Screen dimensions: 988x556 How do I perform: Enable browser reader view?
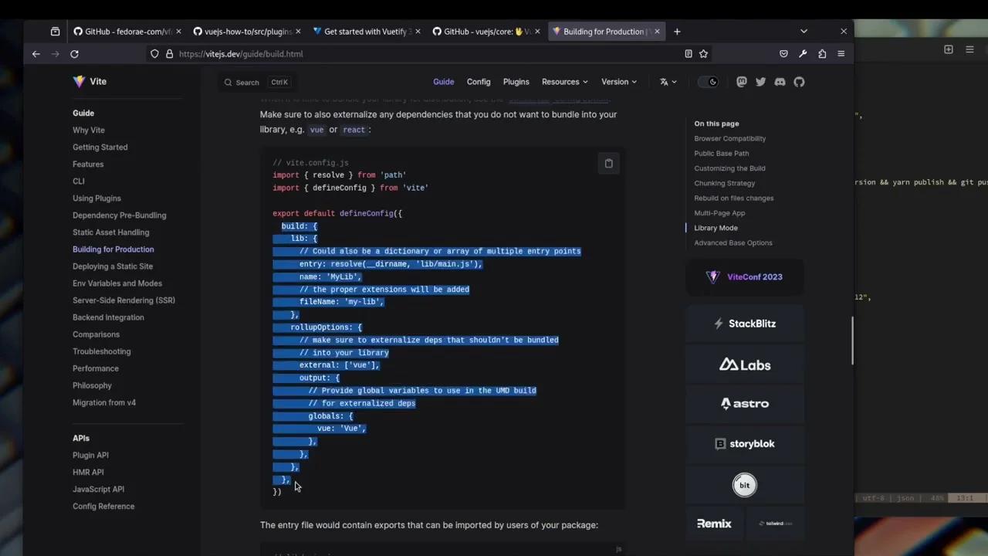[688, 53]
